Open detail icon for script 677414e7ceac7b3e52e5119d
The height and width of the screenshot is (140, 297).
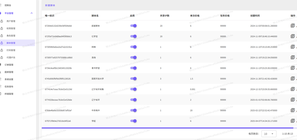(293, 89)
